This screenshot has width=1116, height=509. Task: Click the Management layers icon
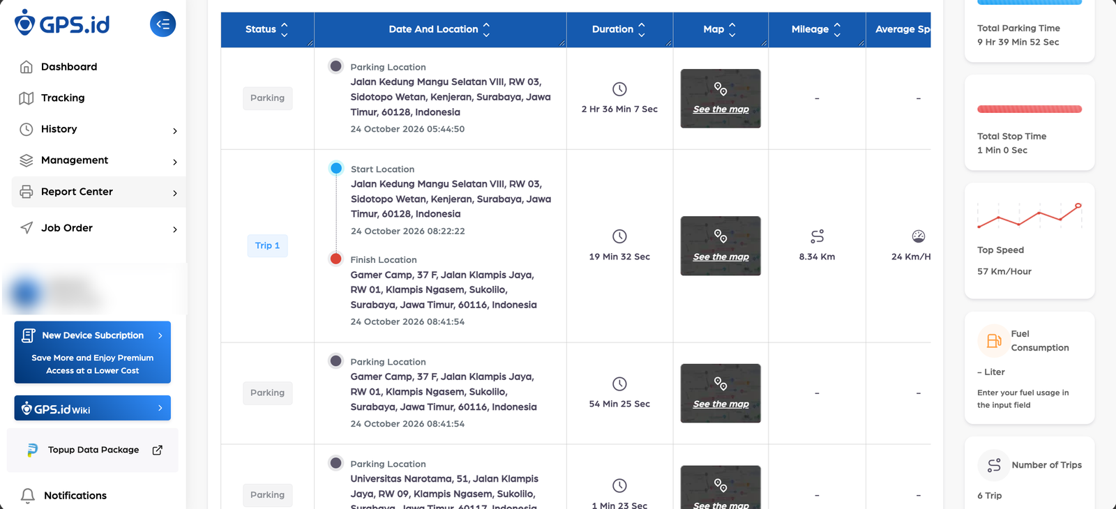click(x=27, y=160)
